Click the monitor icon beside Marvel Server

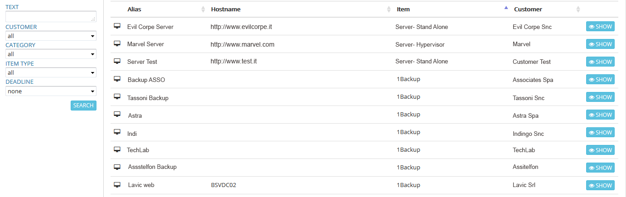[x=117, y=44]
